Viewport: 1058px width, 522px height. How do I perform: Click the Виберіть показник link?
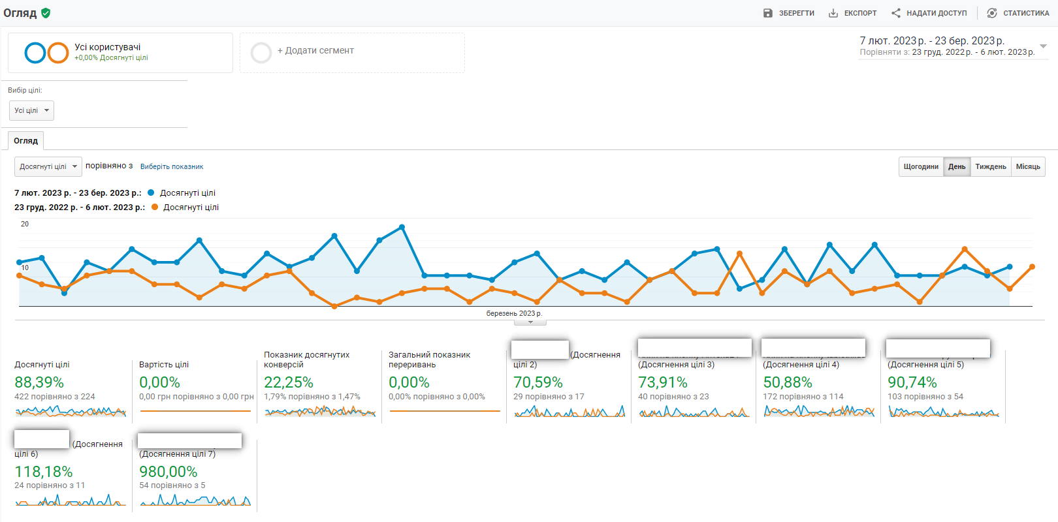pos(172,167)
